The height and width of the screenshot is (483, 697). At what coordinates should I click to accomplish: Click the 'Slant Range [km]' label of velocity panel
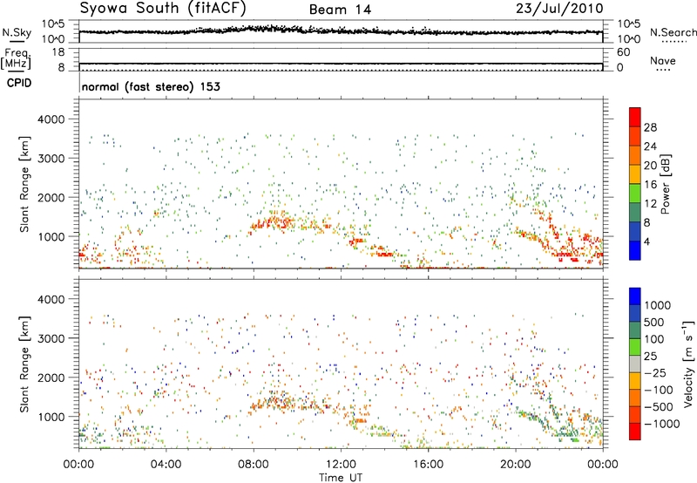(24, 364)
